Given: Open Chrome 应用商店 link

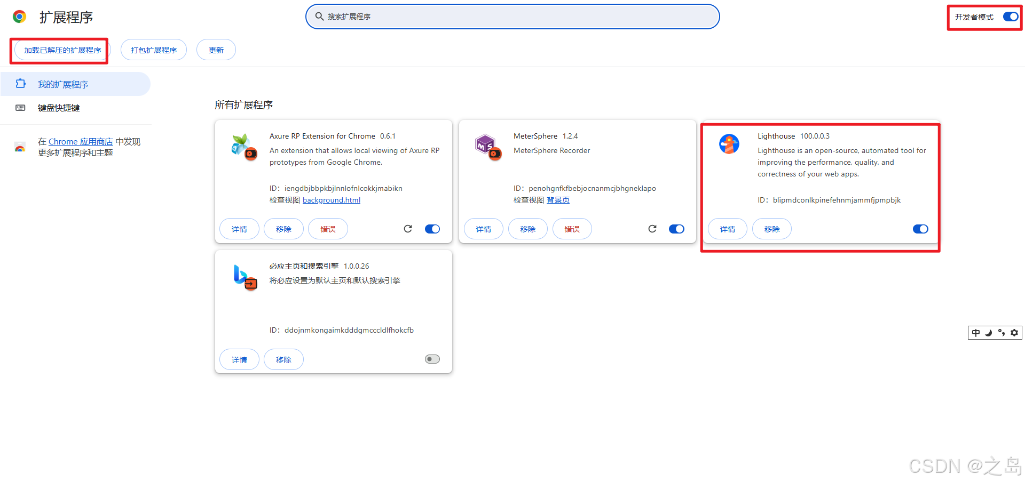Looking at the screenshot, I should point(81,141).
